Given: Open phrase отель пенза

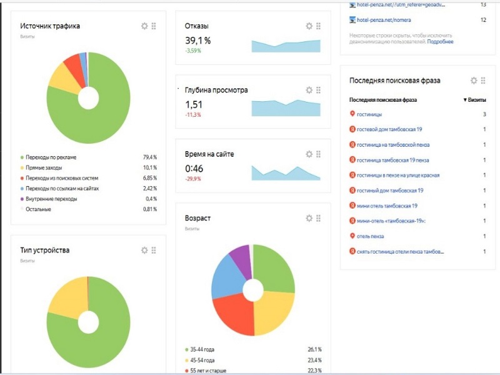Looking at the screenshot, I should pos(370,236).
